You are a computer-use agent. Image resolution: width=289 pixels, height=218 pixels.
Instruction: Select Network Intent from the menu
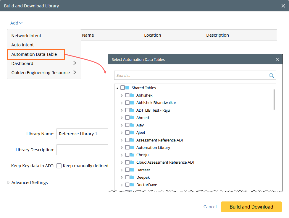click(x=26, y=36)
